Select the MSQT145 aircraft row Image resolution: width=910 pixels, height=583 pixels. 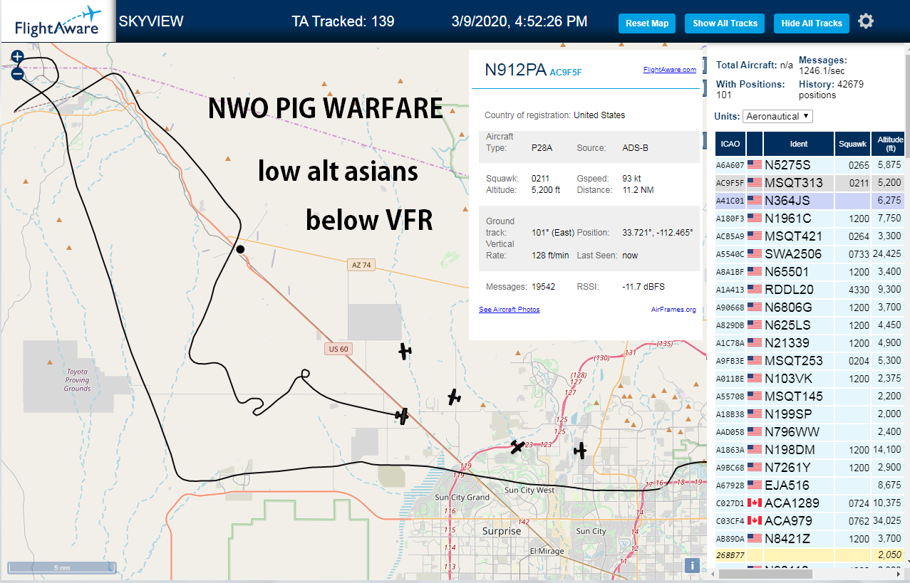[x=810, y=396]
